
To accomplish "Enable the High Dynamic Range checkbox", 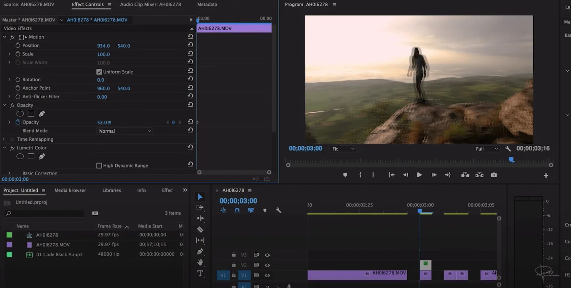I will pos(99,166).
